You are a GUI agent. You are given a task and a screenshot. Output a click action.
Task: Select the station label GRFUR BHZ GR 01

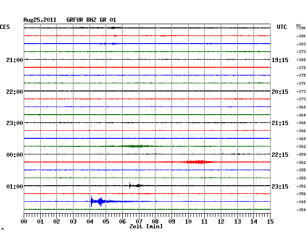click(x=91, y=20)
